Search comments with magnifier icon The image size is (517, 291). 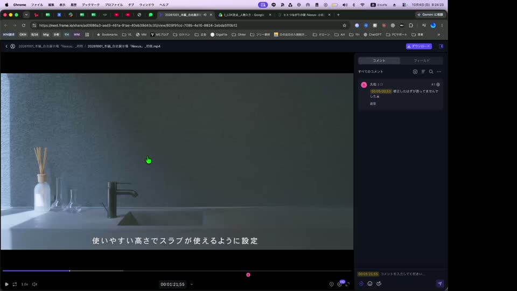(431, 72)
